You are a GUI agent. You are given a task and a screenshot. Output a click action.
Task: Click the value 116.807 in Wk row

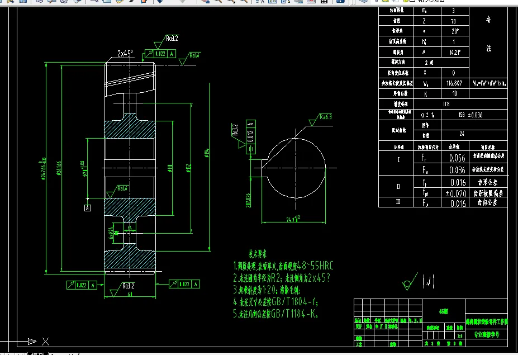[455, 83]
